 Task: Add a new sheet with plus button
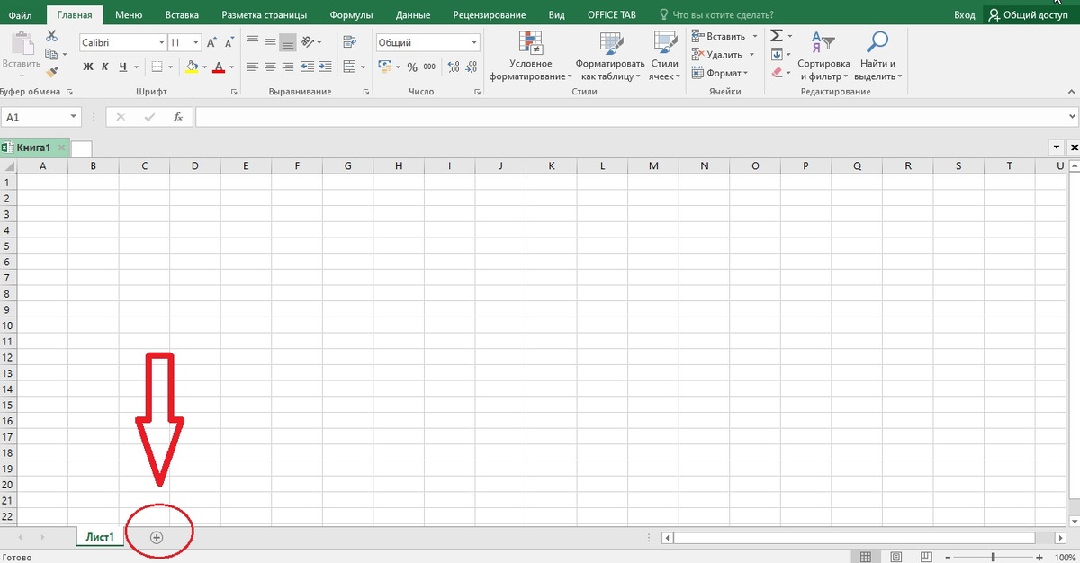157,537
